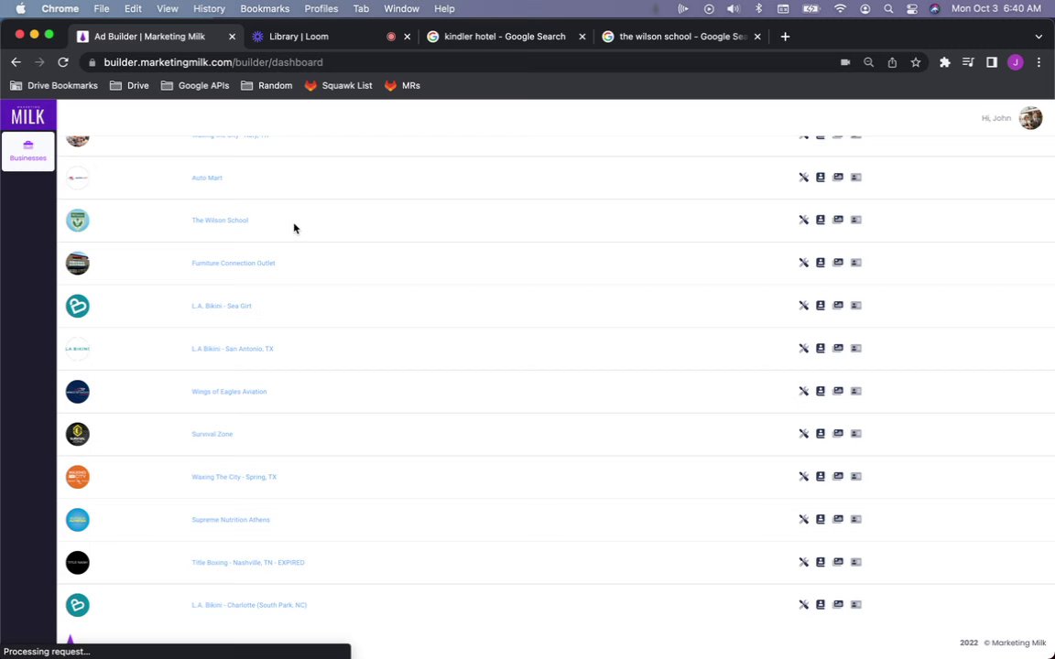Open tools icon for L.A. Bikini - Sea Girt
1055x659 pixels.
coord(803,306)
